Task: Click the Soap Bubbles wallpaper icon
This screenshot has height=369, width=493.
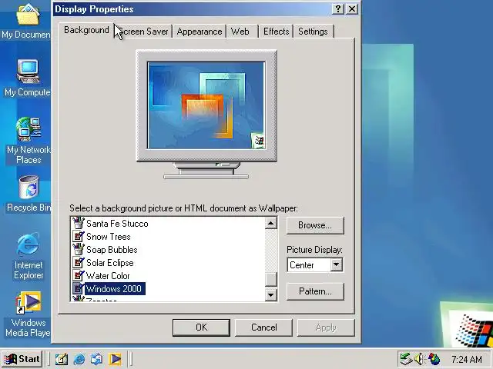Action: (x=79, y=249)
